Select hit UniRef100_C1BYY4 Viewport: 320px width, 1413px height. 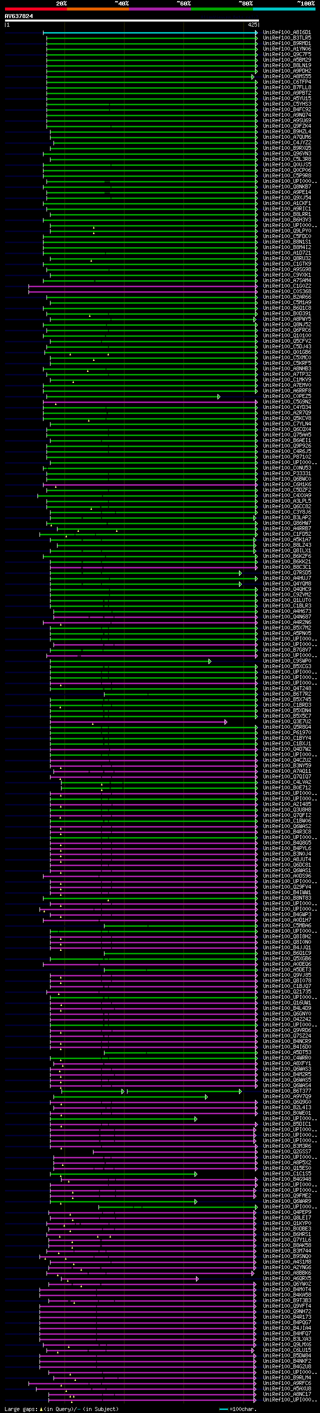(x=286, y=738)
